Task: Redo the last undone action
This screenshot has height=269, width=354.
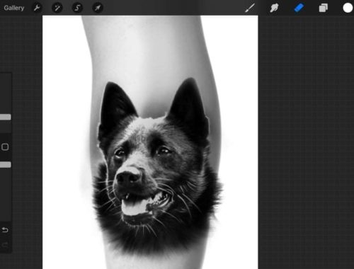Action: (x=5, y=245)
